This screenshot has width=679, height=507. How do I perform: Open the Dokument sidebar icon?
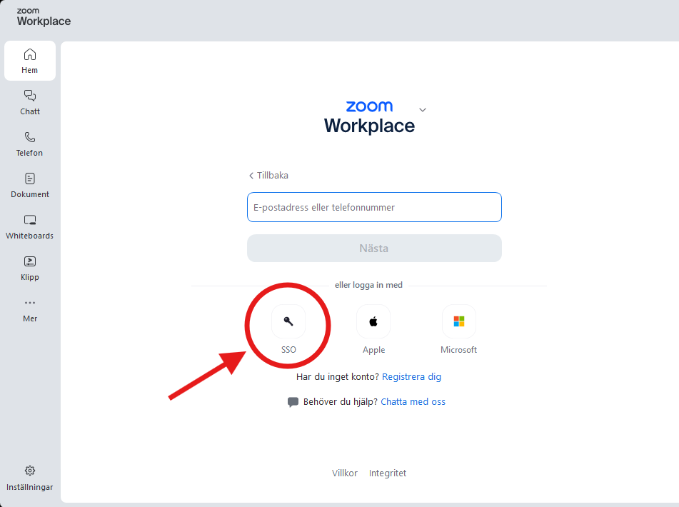pyautogui.click(x=30, y=179)
